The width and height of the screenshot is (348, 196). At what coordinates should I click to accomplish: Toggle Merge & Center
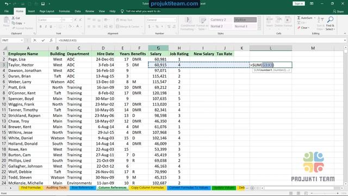tap(128, 27)
